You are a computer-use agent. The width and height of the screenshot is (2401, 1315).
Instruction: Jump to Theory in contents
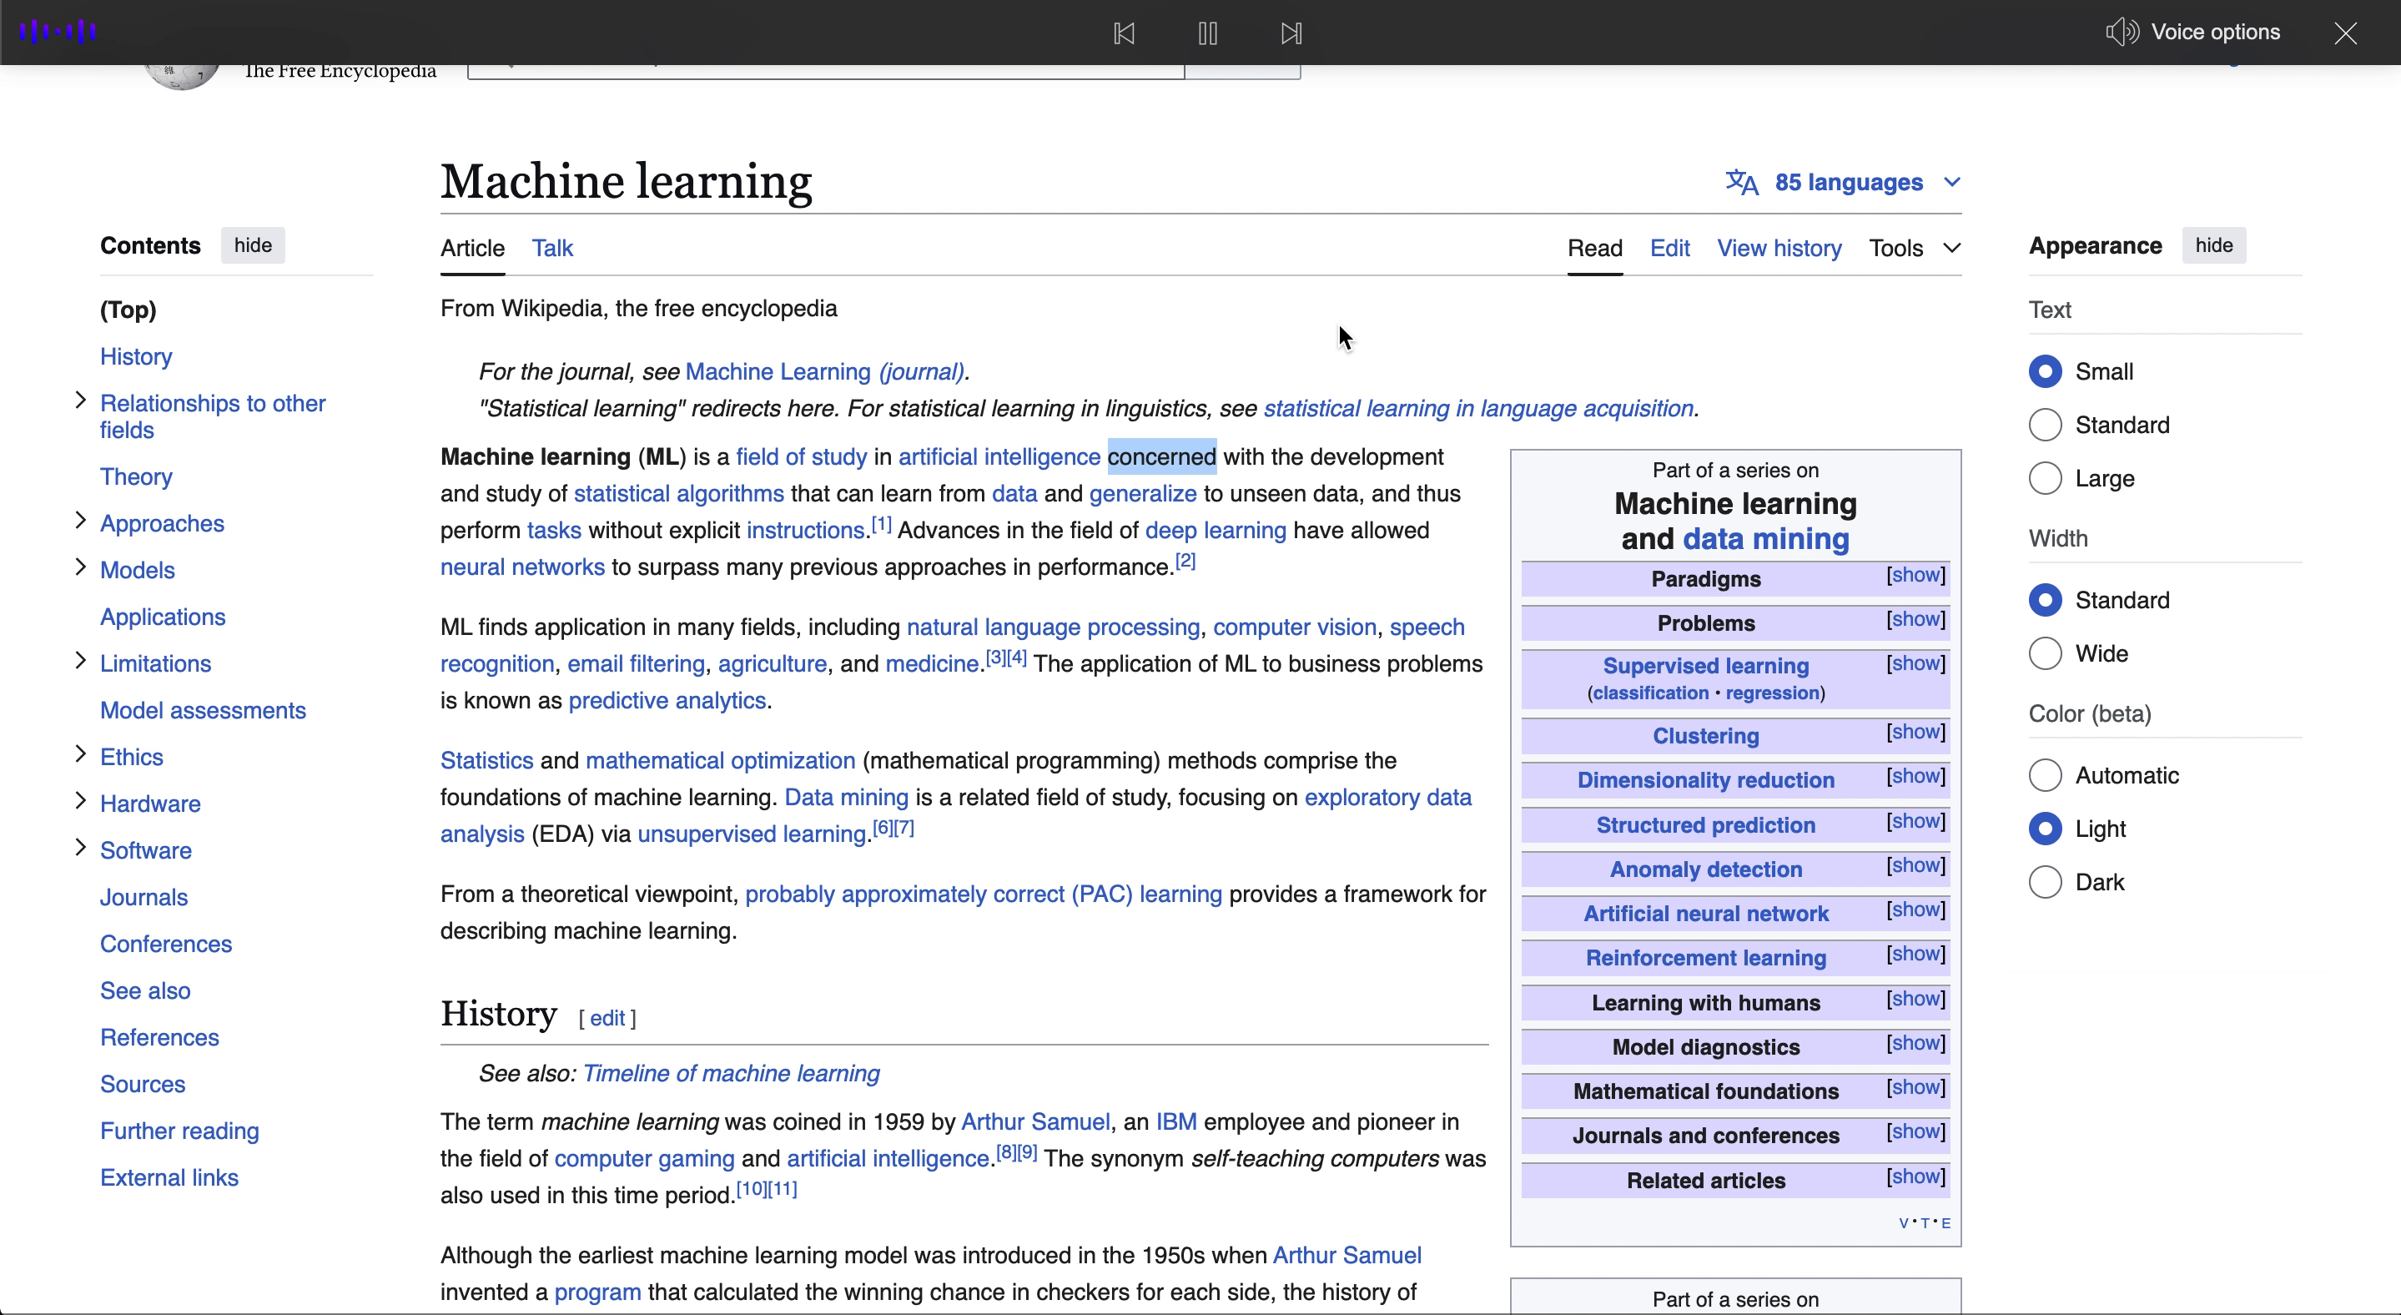click(x=136, y=477)
